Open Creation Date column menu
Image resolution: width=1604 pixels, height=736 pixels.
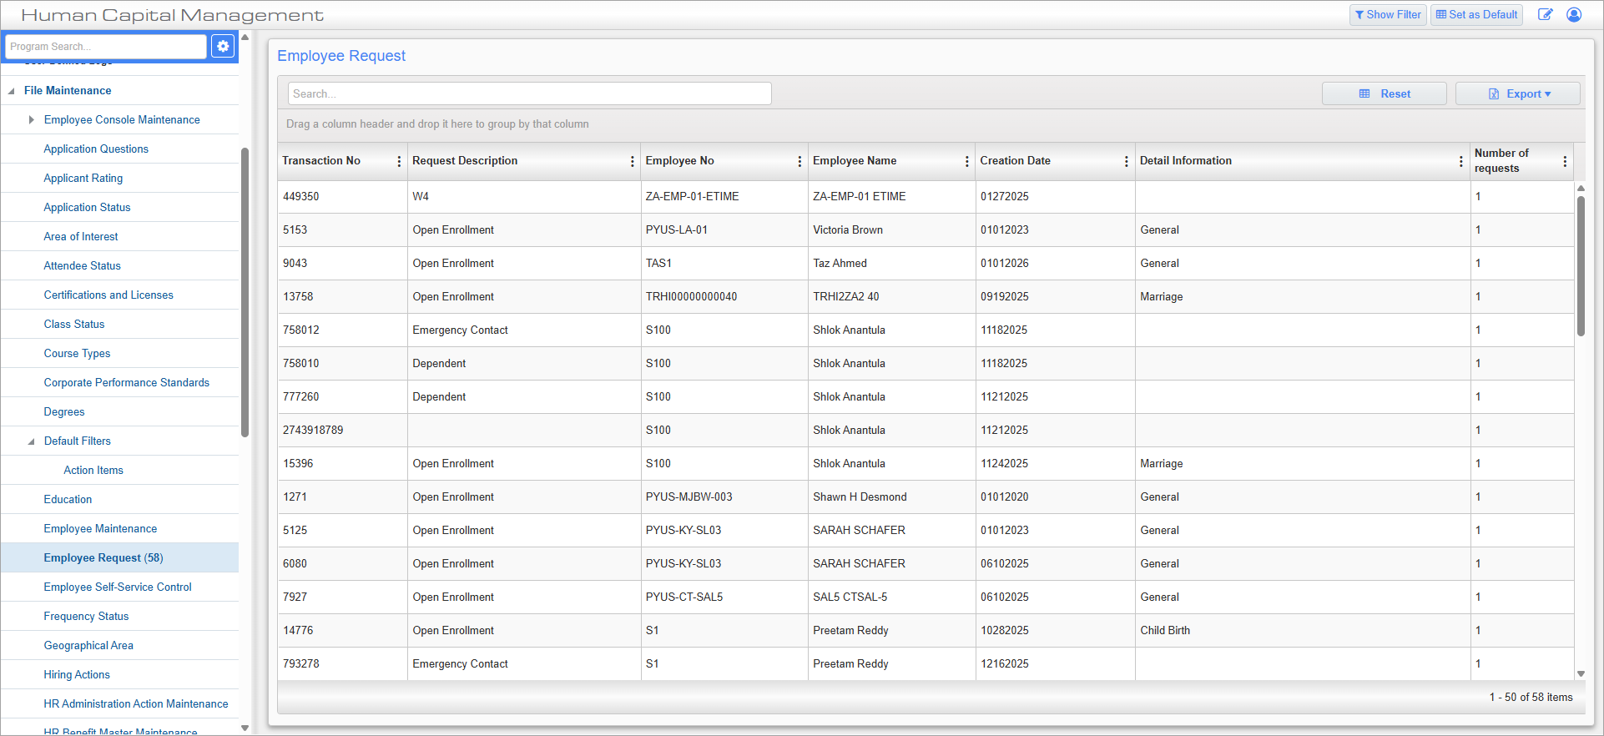pyautogui.click(x=1127, y=161)
